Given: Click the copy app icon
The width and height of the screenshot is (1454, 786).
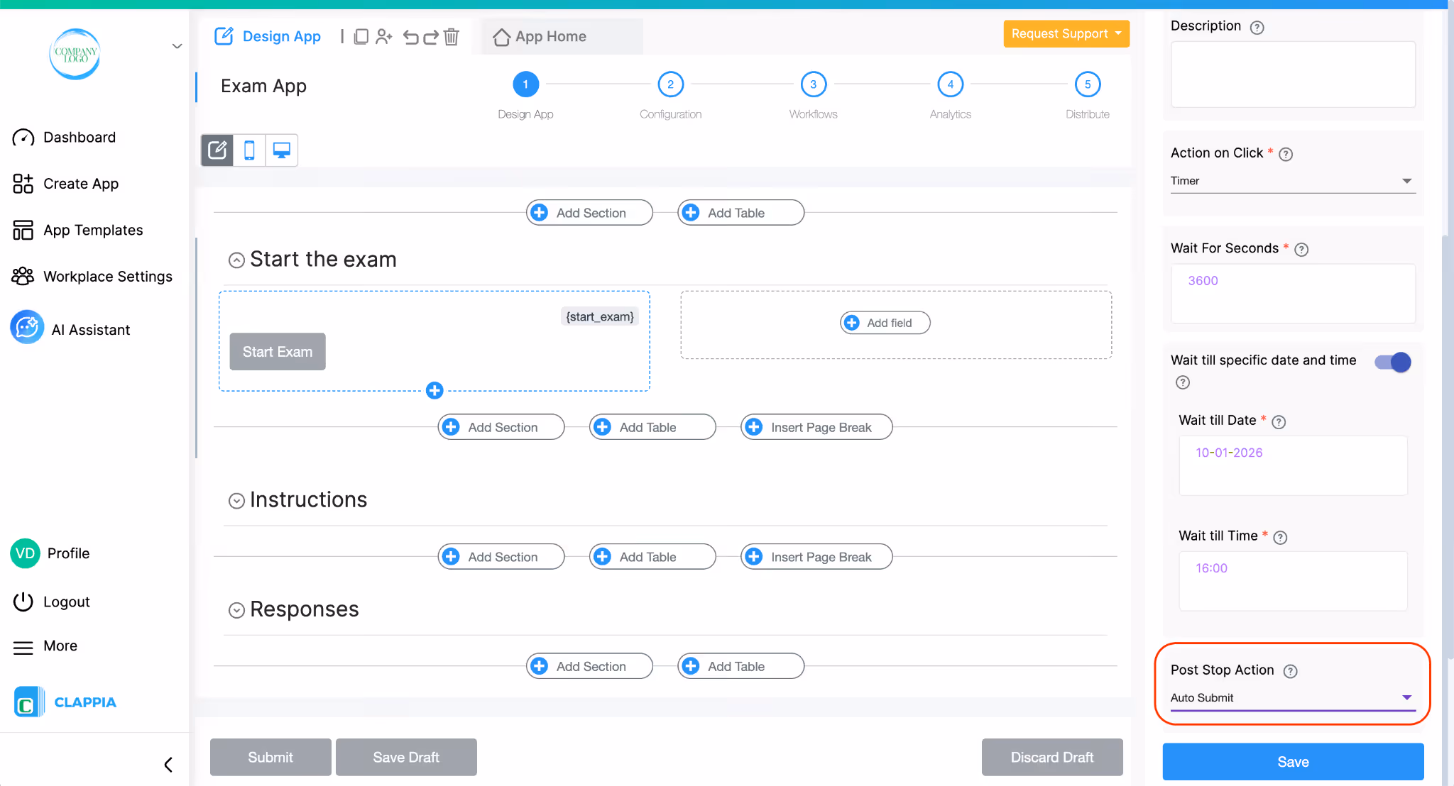Looking at the screenshot, I should 361,36.
